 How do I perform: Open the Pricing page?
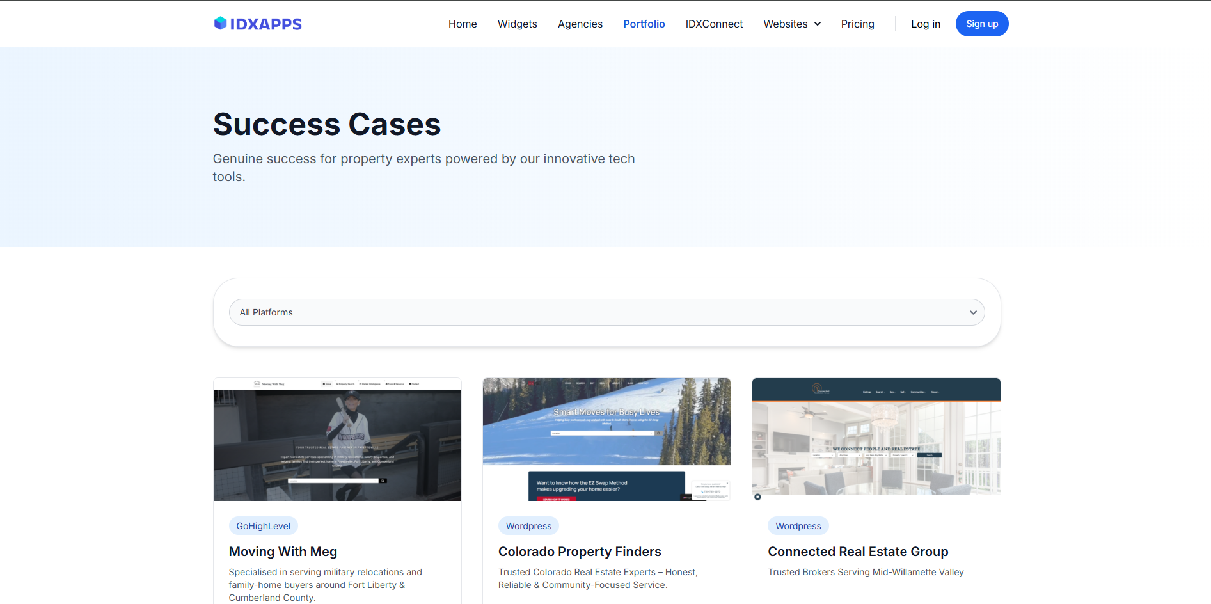(857, 24)
